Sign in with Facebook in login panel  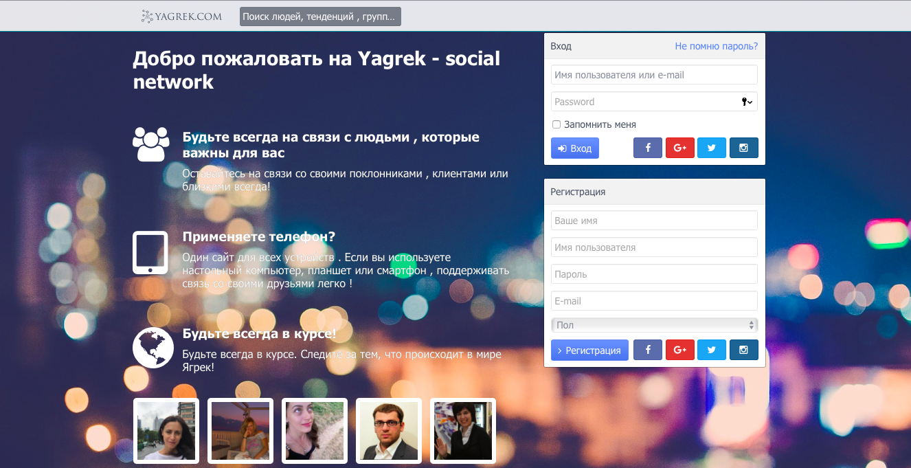[x=648, y=148]
